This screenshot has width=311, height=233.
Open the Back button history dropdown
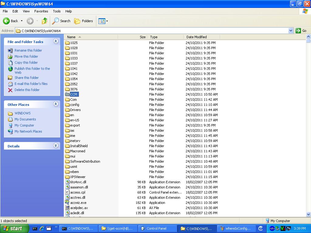click(22, 21)
